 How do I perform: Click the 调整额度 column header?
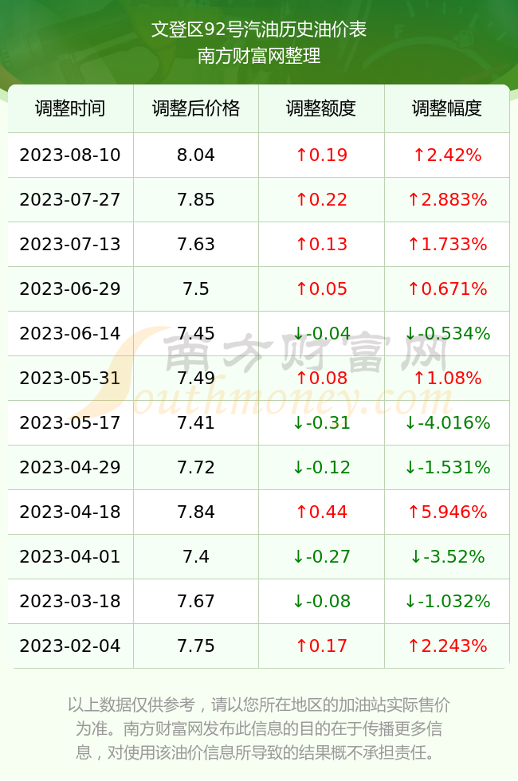[321, 108]
